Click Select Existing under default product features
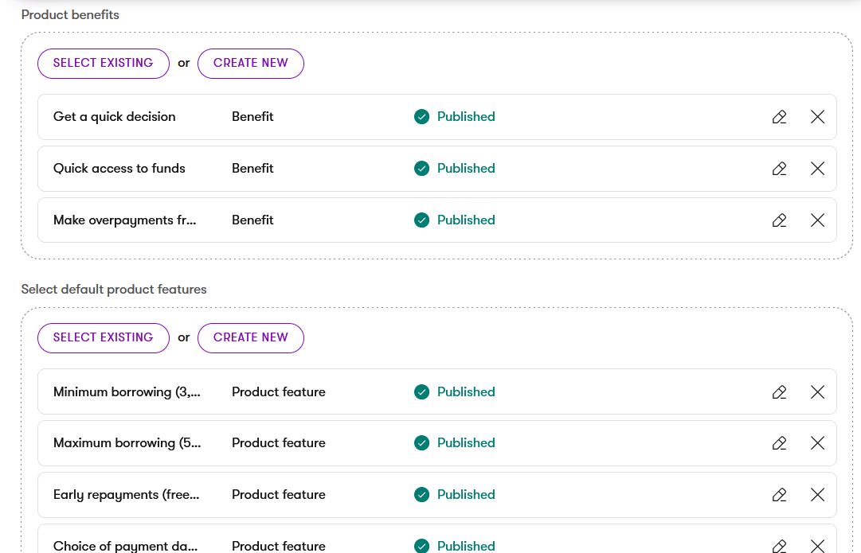 pos(104,337)
